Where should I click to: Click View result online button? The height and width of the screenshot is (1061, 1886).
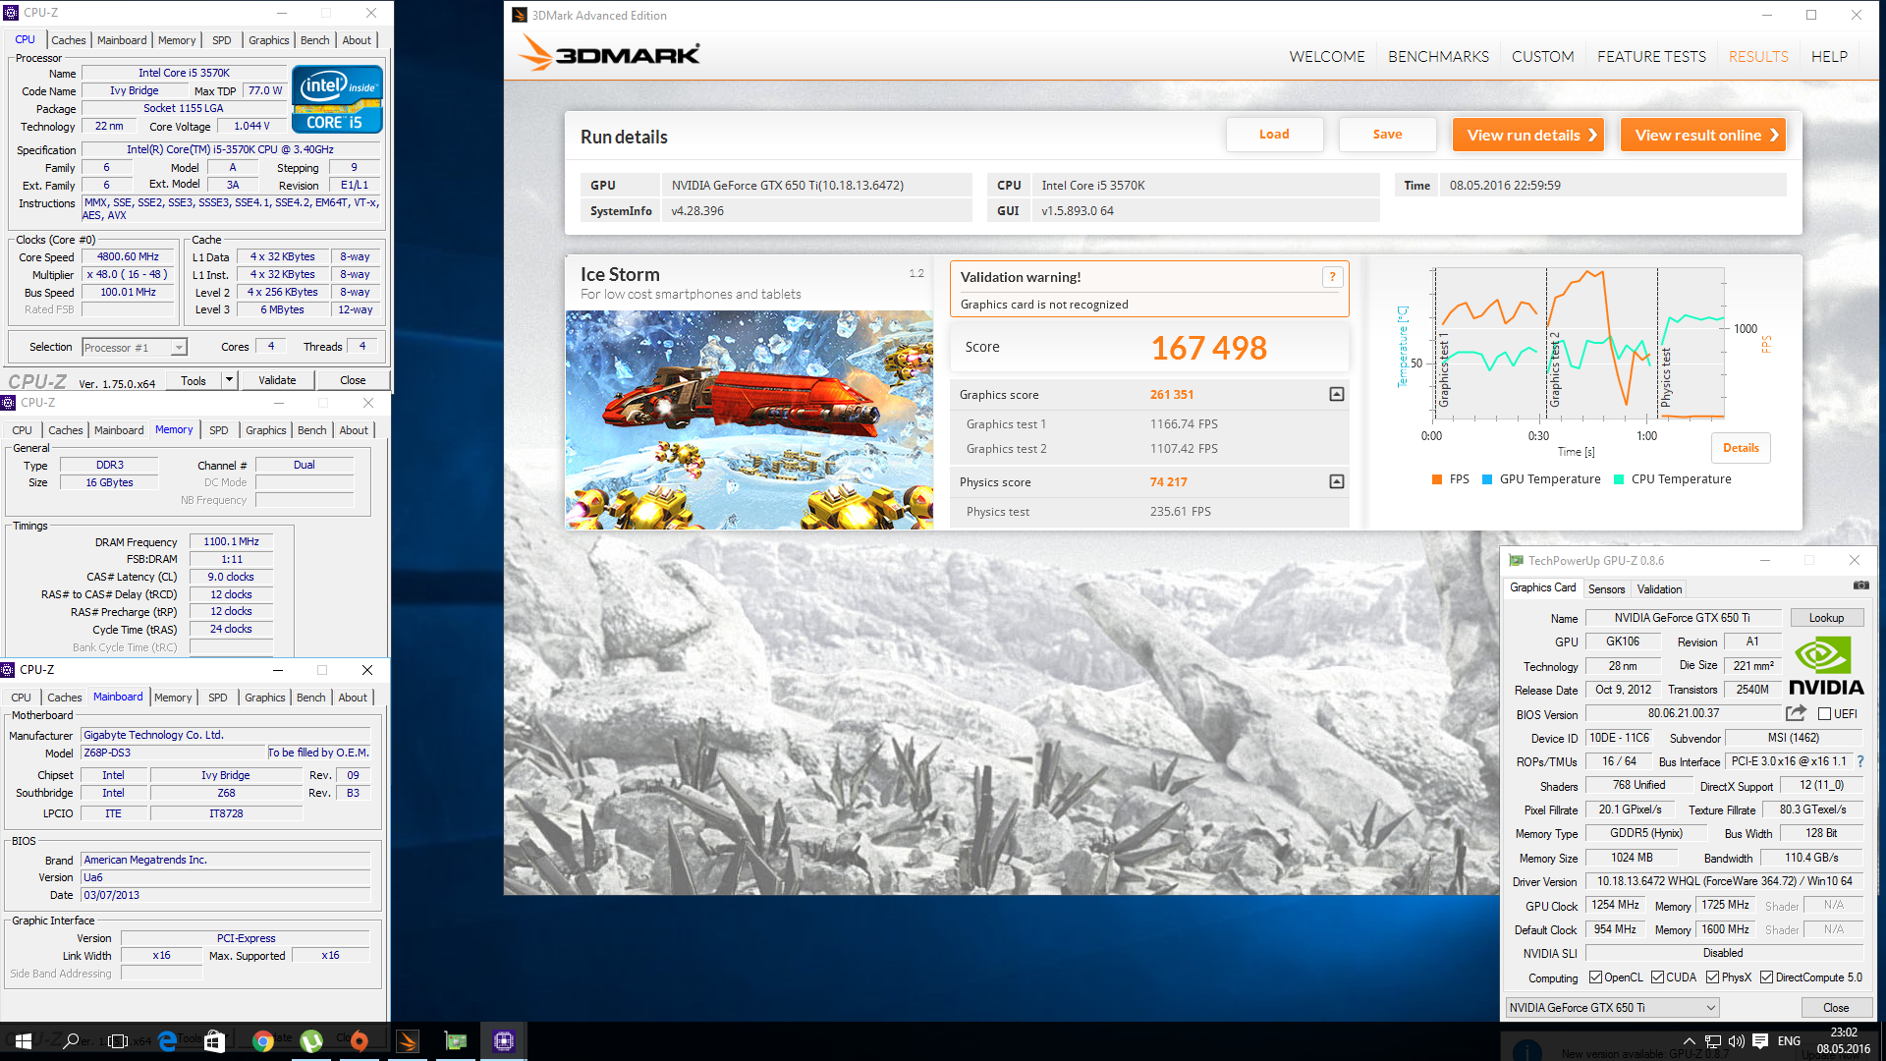coord(1702,135)
